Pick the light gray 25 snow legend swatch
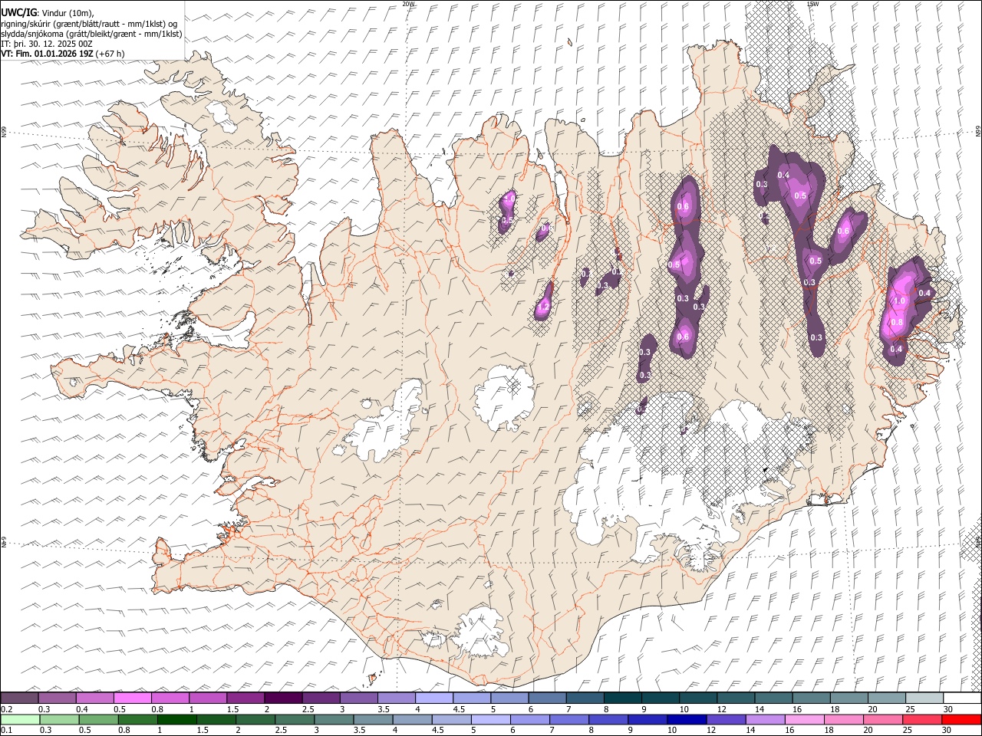 pyautogui.click(x=924, y=698)
